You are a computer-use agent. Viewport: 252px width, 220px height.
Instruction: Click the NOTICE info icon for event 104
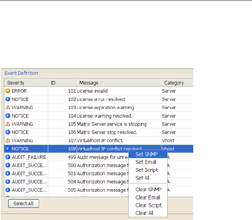[8, 116]
